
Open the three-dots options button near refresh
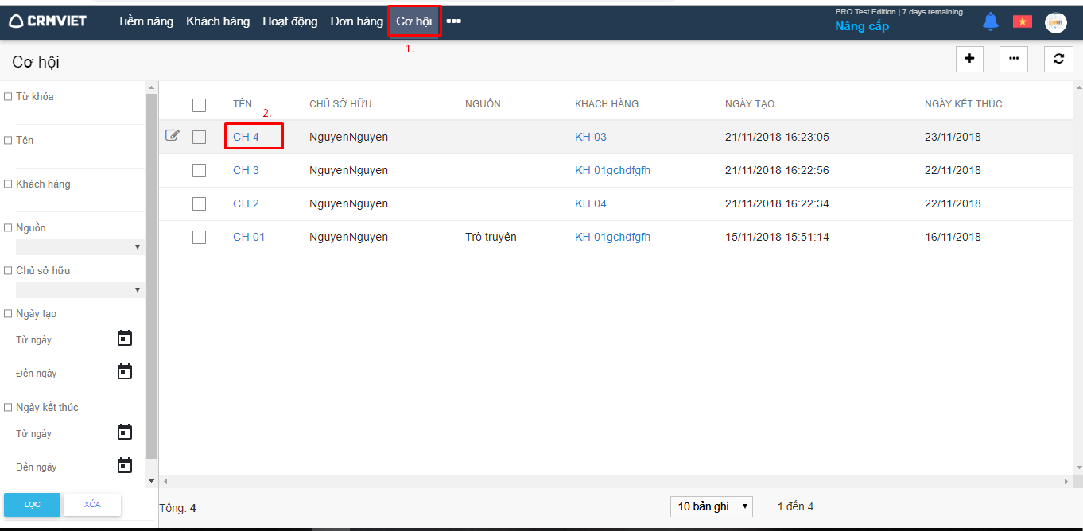pyautogui.click(x=1013, y=59)
